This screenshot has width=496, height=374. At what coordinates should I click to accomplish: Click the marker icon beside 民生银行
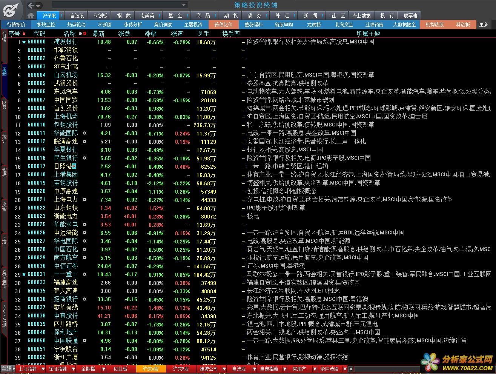click(85, 158)
